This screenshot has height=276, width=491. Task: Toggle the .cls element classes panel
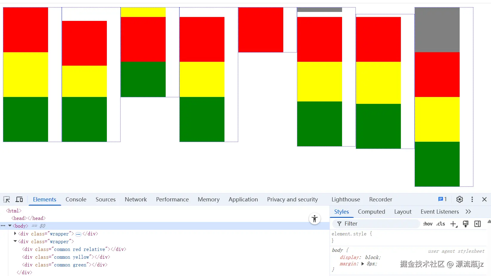(441, 224)
